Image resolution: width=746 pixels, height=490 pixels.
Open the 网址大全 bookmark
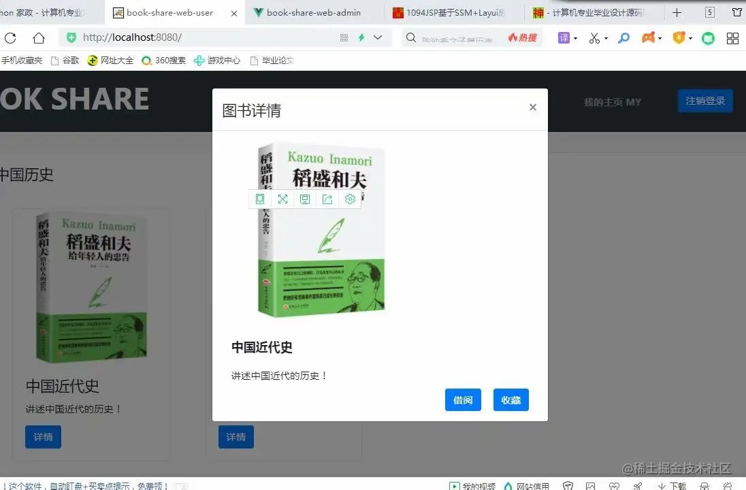click(x=110, y=61)
